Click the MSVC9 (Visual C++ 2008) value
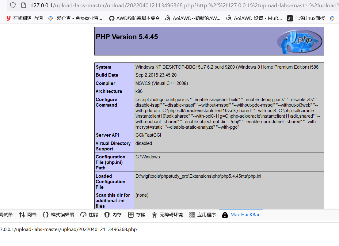339x246 pixels. click(162, 83)
